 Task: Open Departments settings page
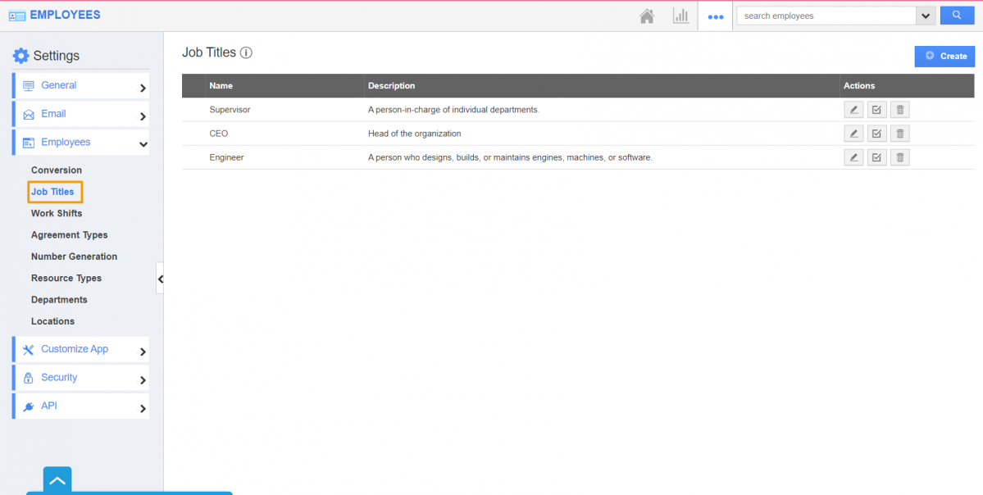point(59,300)
